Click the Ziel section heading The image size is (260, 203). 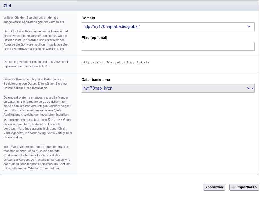[x=7, y=6]
